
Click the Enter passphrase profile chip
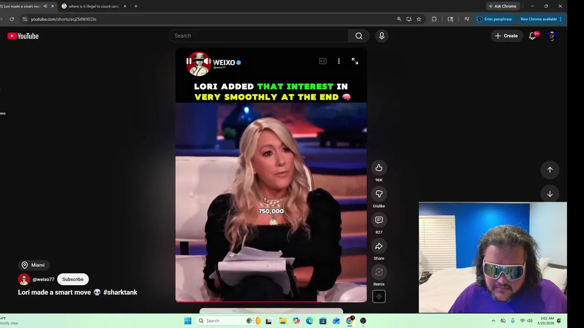495,19
